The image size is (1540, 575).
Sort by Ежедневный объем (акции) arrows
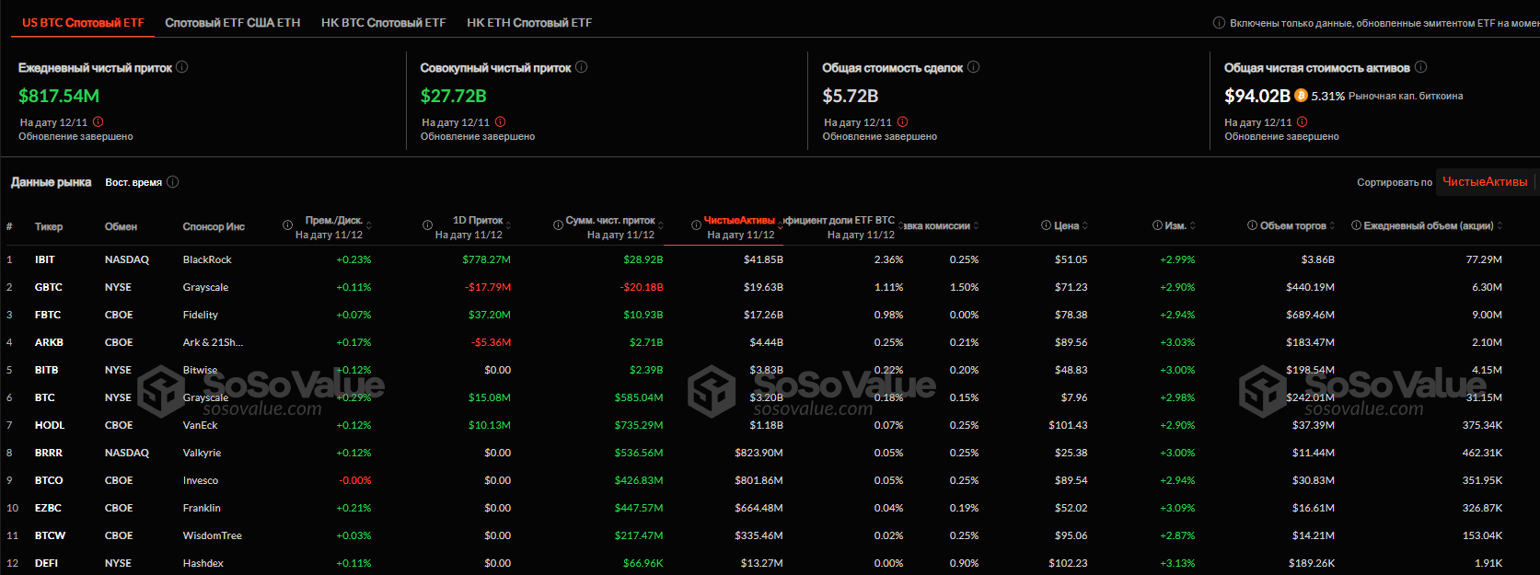tap(1499, 225)
